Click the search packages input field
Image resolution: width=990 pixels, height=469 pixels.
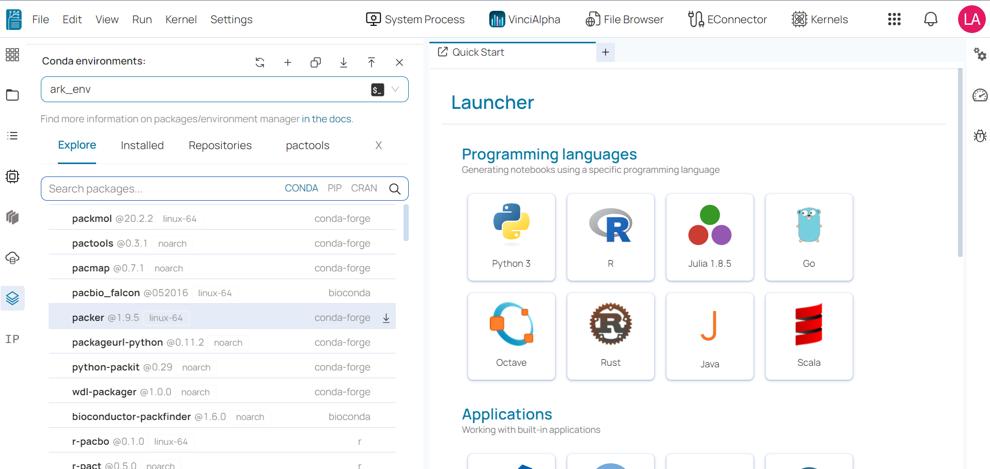tap(155, 188)
